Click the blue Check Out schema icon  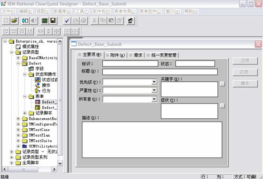click(25, 21)
